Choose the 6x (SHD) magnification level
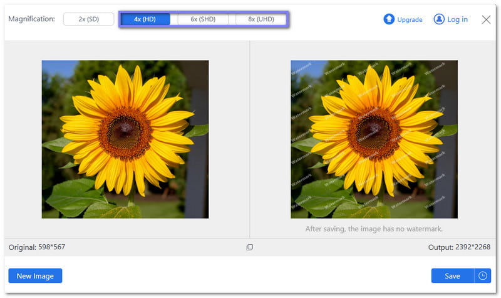This screenshot has width=501, height=298. point(203,19)
